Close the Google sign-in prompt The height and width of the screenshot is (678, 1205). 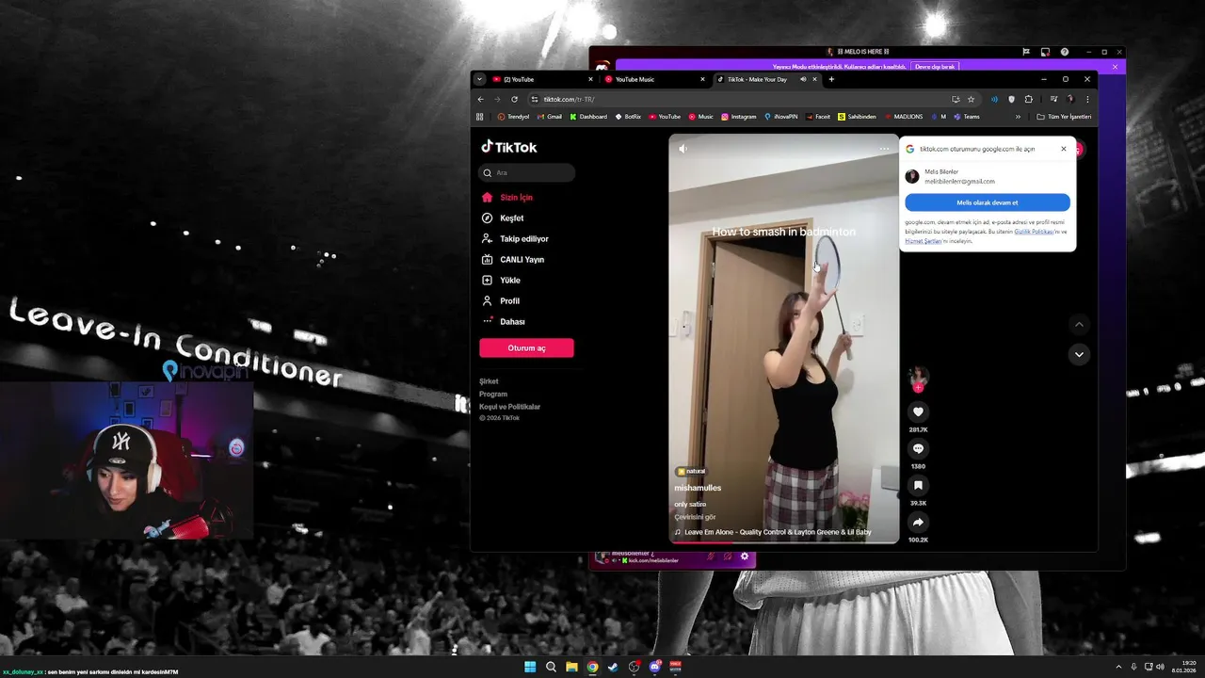(x=1064, y=149)
